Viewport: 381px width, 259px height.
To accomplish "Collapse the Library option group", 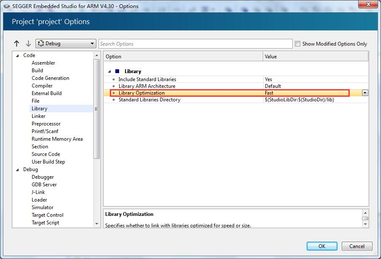I will [109, 71].
